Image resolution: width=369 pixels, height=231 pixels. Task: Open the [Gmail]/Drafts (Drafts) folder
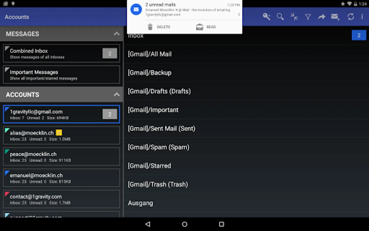coord(247,91)
